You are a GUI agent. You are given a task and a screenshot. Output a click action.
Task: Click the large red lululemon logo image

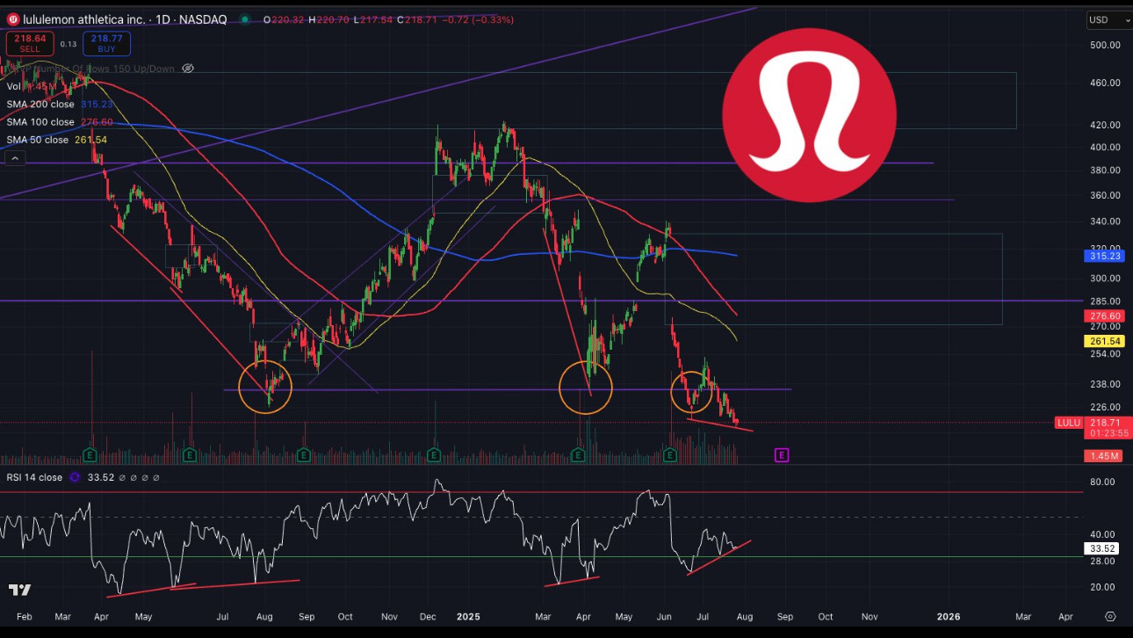(809, 115)
